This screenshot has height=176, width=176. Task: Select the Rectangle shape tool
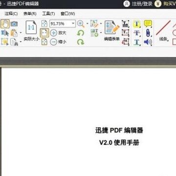coord(175,42)
